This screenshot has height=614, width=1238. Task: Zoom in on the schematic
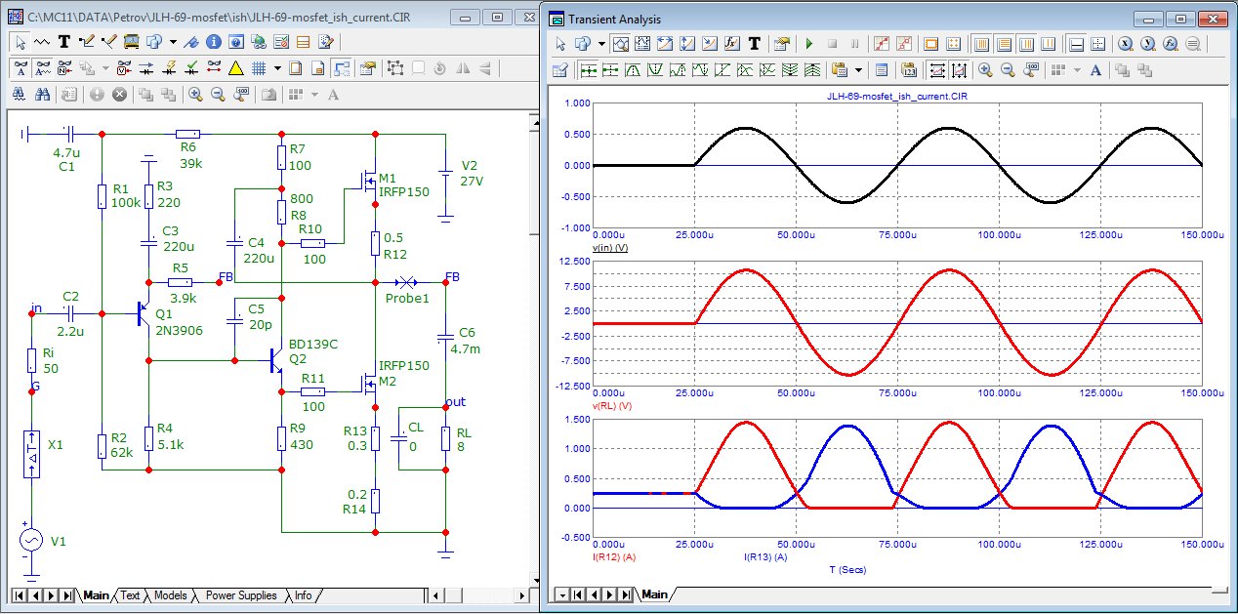click(195, 95)
